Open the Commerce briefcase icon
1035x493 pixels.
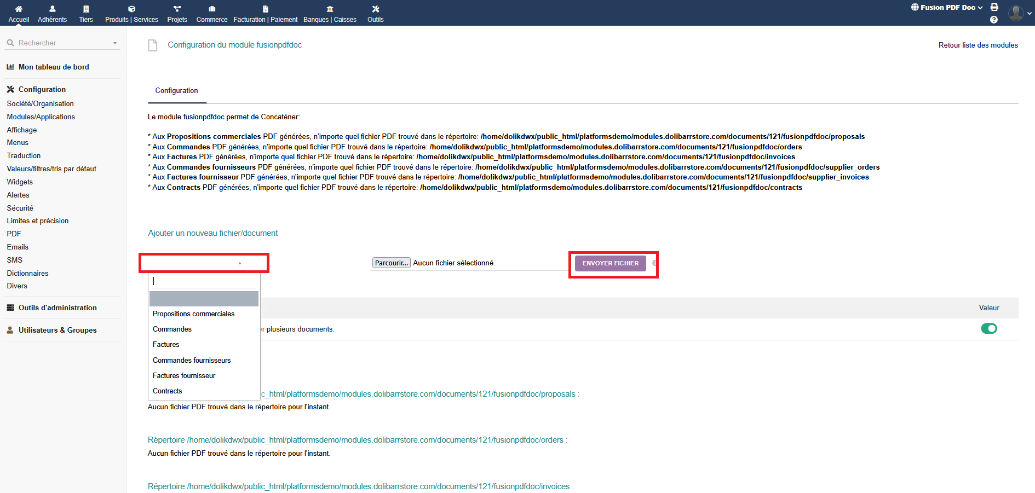[x=212, y=9]
